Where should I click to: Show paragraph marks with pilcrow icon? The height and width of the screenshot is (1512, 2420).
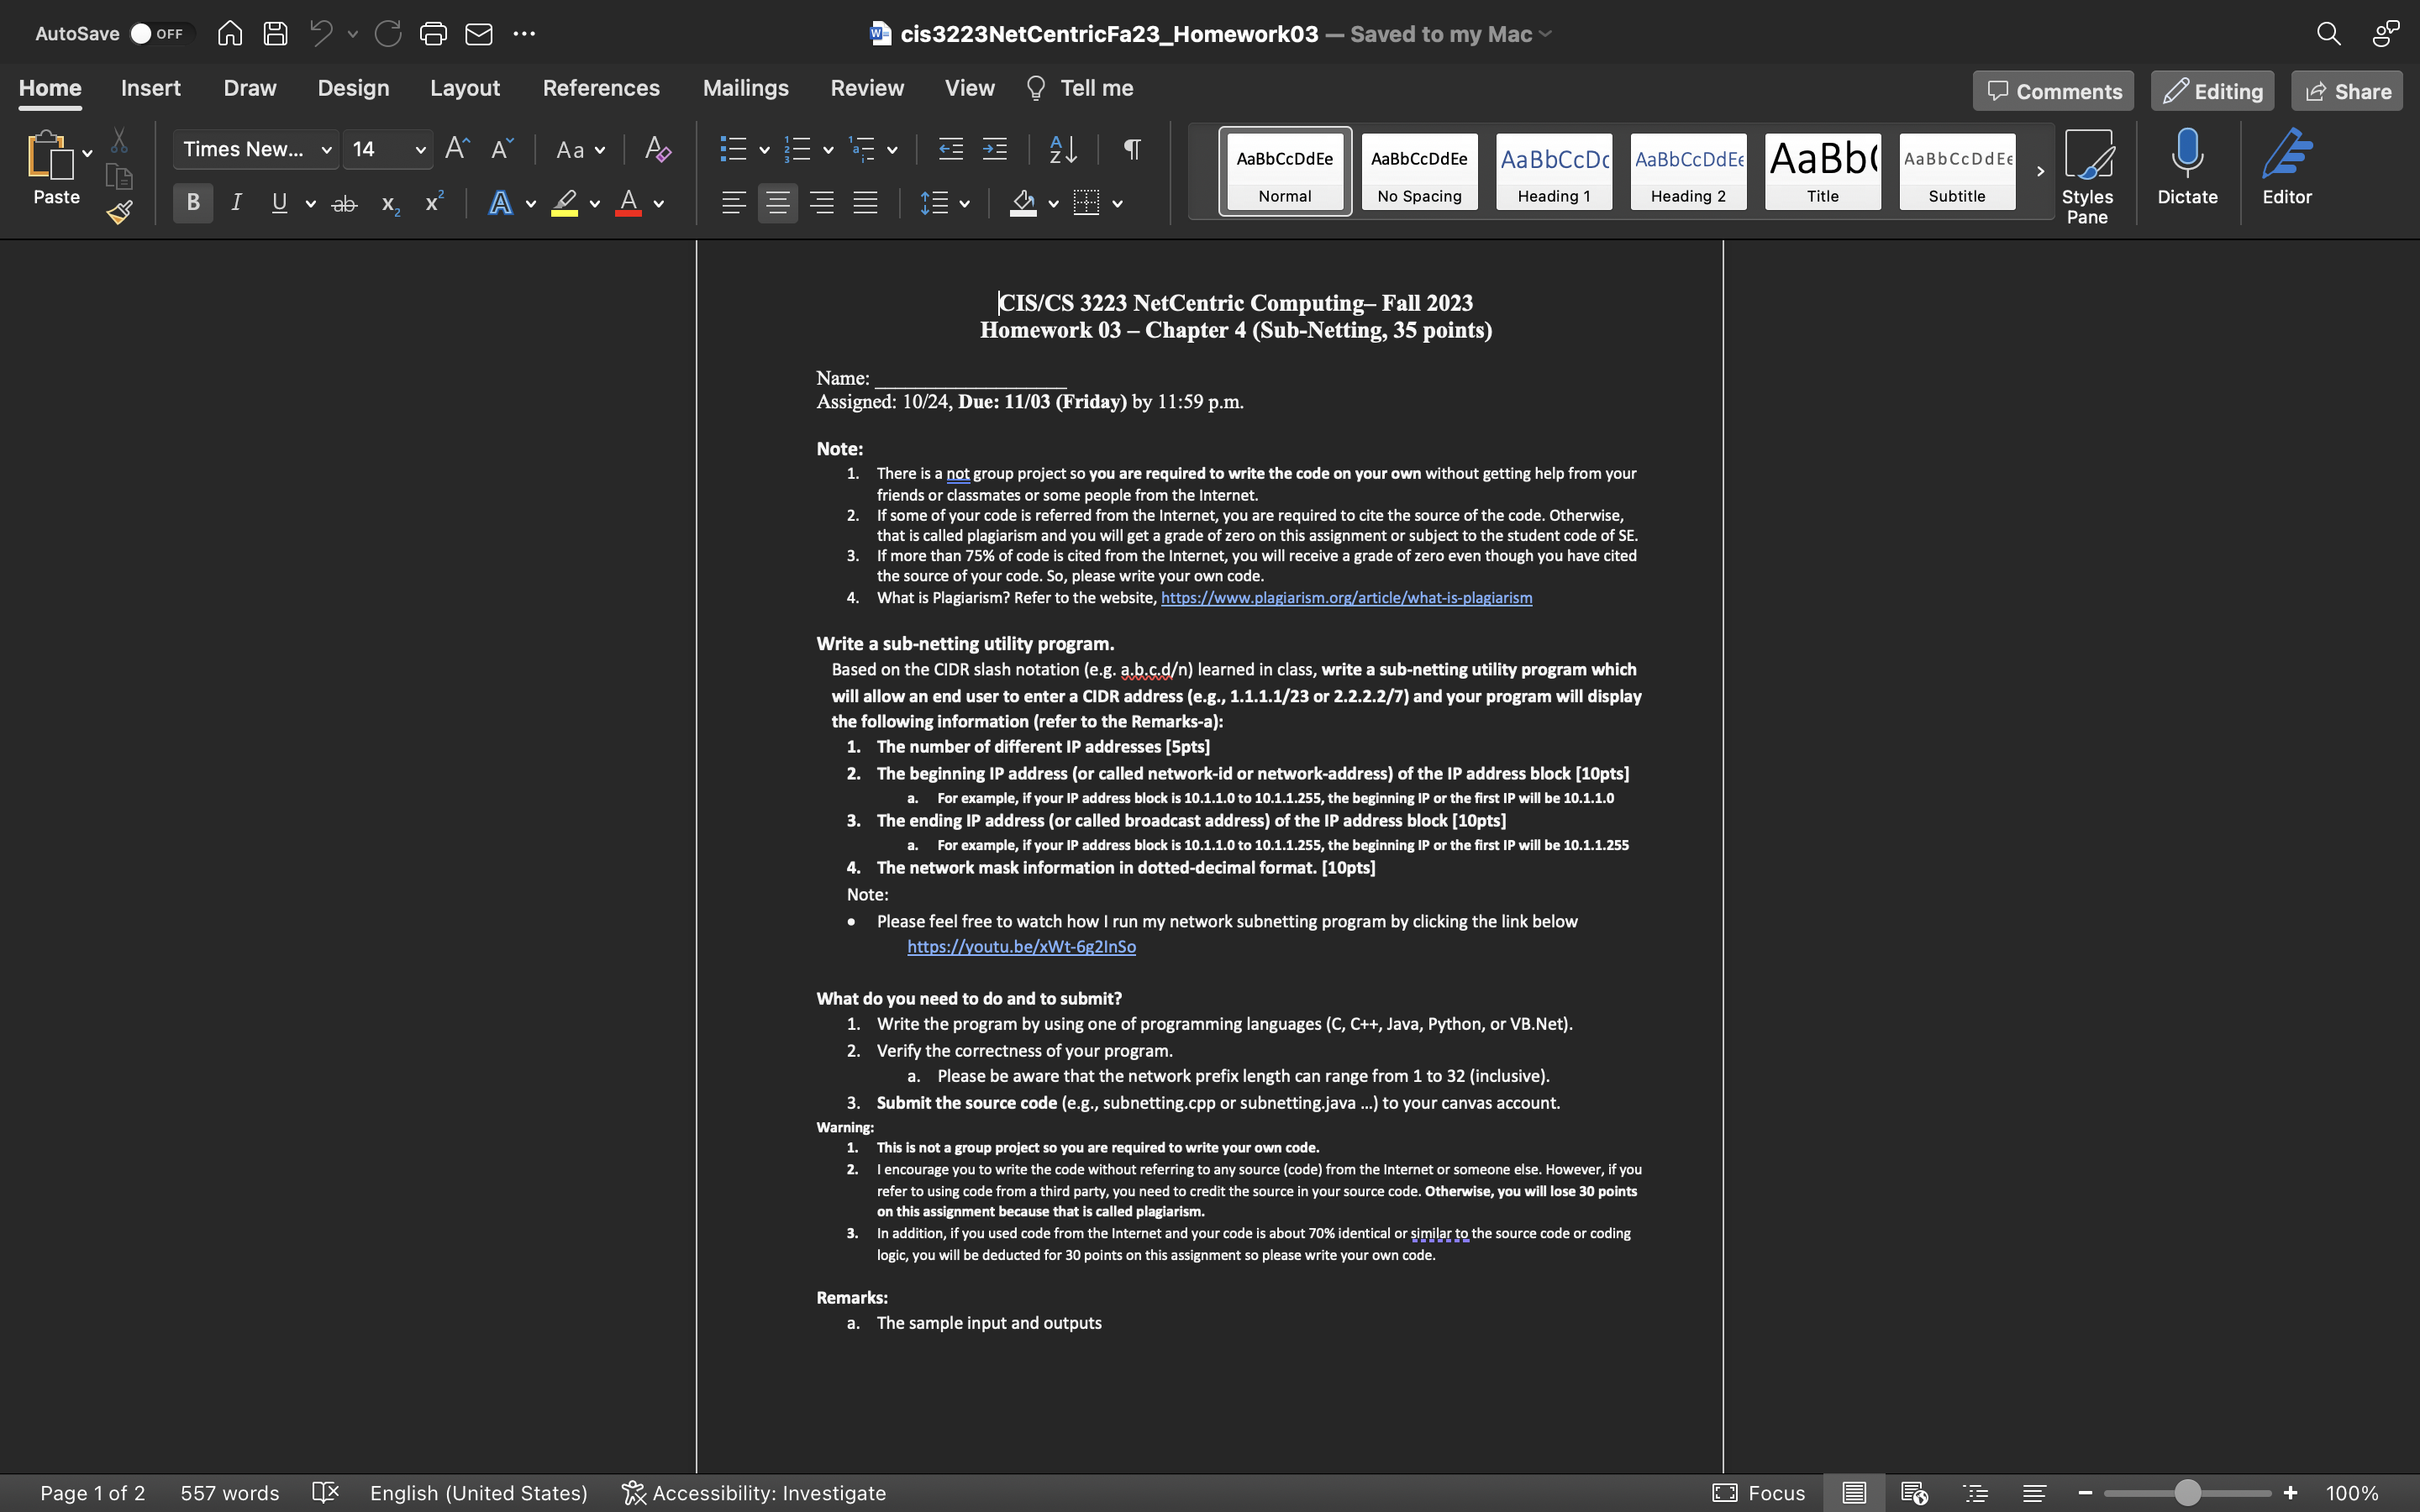(1132, 150)
